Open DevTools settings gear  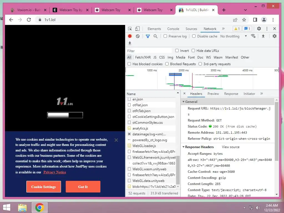click(x=259, y=29)
